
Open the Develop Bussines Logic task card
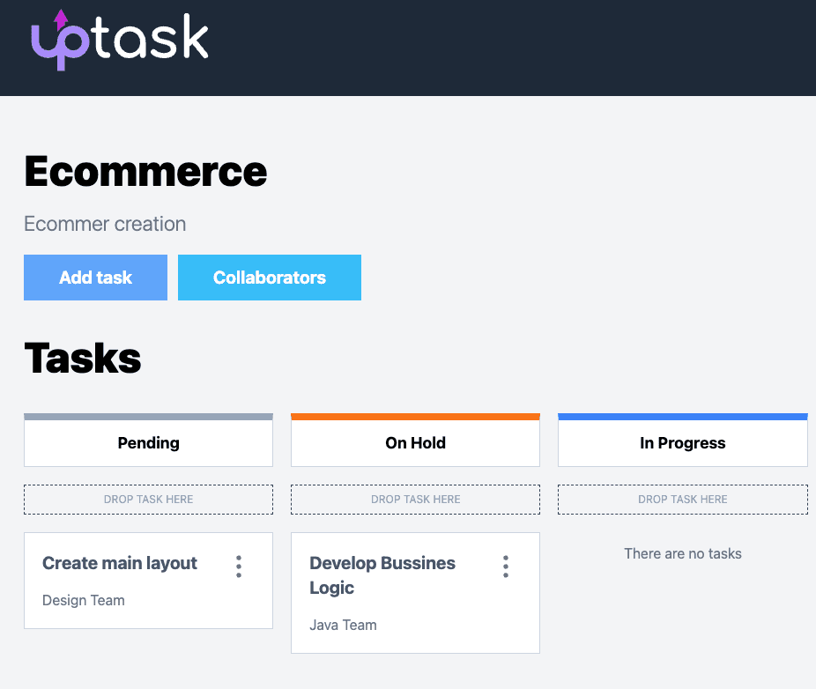tap(382, 575)
